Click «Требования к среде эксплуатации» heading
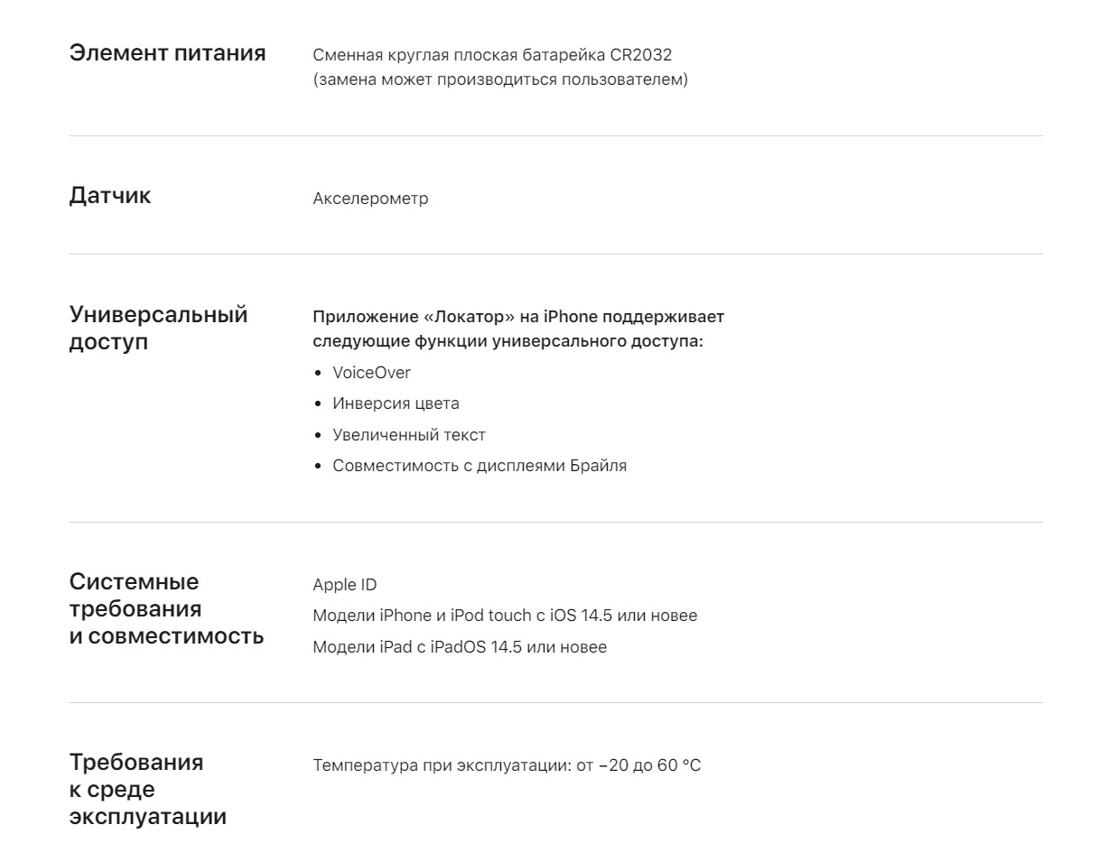 [147, 790]
